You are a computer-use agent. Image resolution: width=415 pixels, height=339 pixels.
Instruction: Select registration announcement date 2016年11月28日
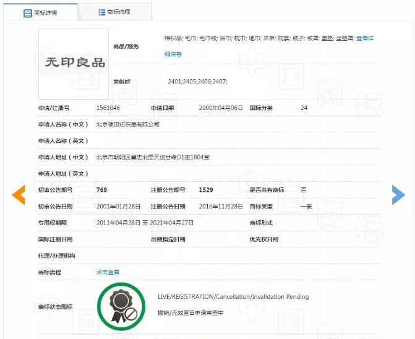[x=221, y=207]
